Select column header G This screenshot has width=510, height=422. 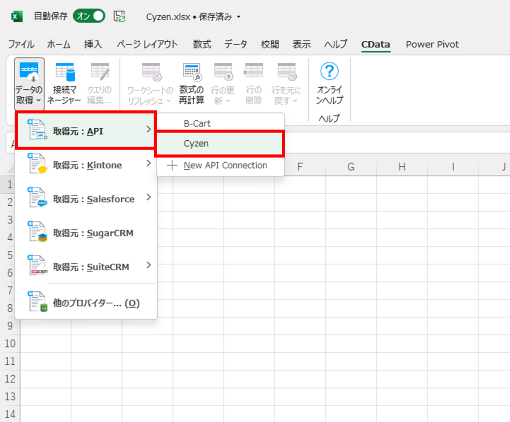(x=351, y=167)
